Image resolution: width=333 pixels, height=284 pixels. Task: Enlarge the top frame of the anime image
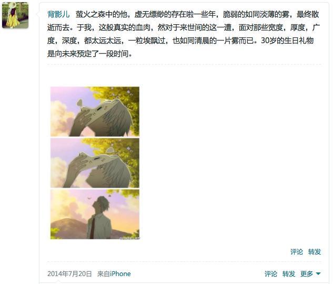[95, 111]
